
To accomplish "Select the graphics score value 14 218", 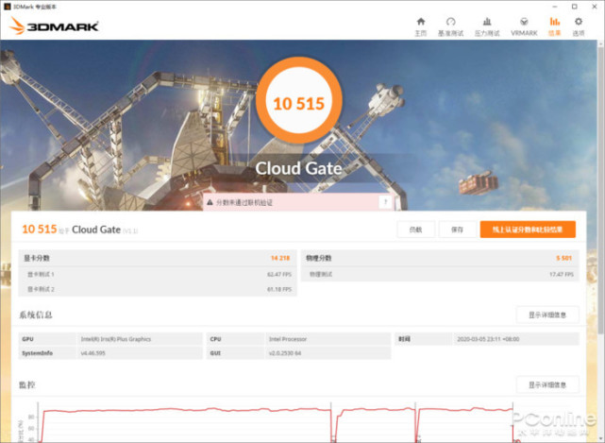I will (x=280, y=258).
